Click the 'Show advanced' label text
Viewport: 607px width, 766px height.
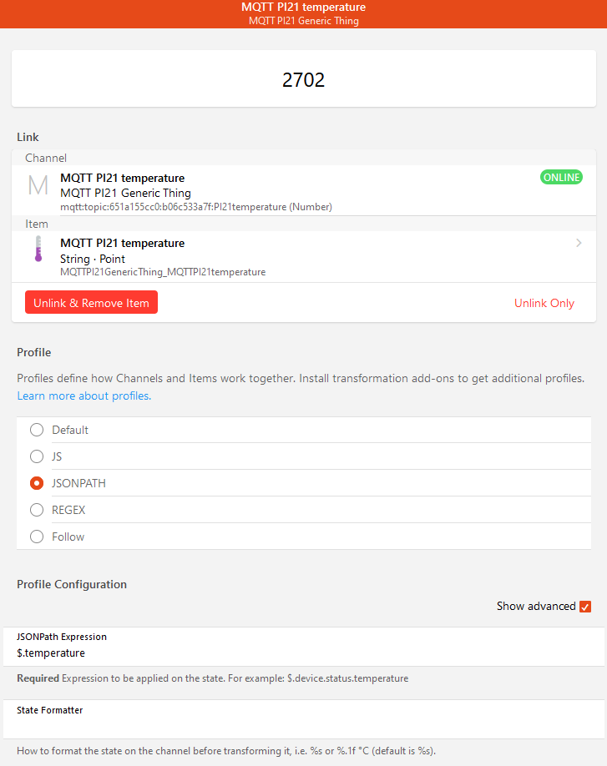[536, 607]
